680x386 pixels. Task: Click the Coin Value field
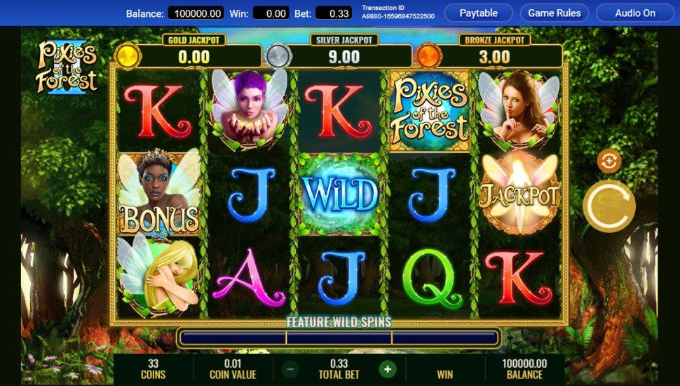point(233,369)
